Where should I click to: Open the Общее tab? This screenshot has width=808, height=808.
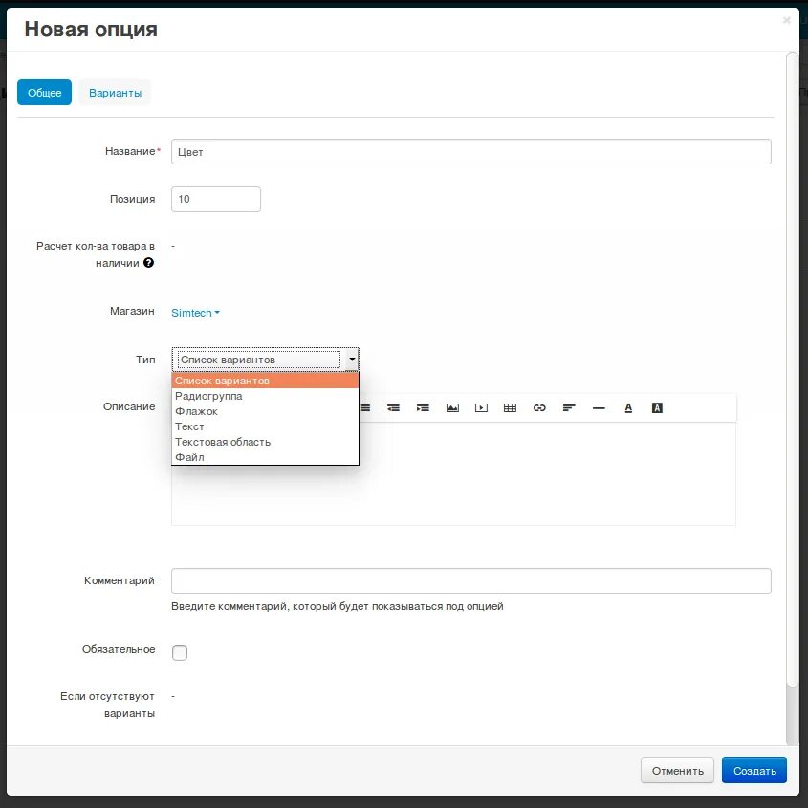(44, 93)
